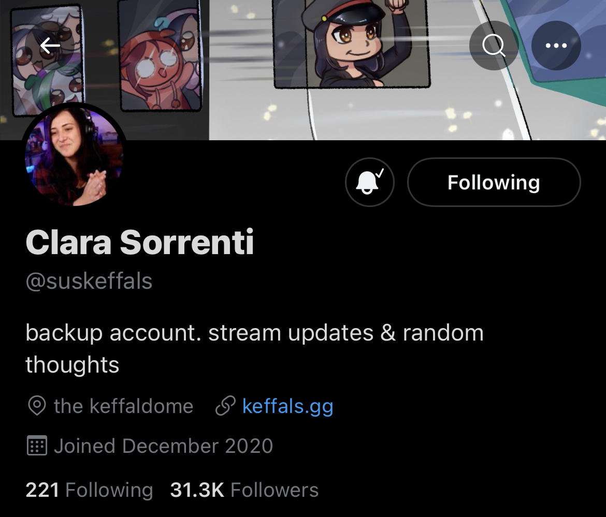The height and width of the screenshot is (517, 606).
Task: Go back using the arrow icon
Action: coord(50,46)
